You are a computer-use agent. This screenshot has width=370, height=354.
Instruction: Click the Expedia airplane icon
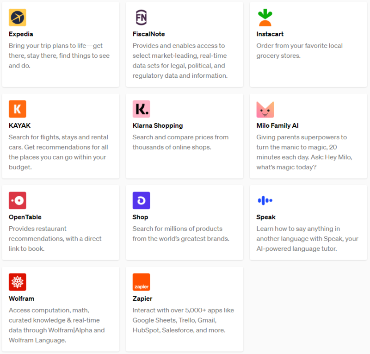[18, 18]
